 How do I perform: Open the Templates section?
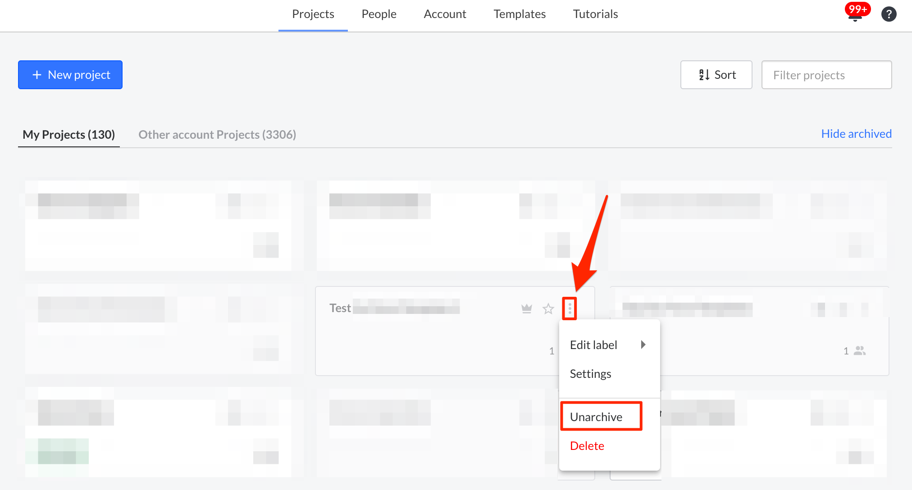point(519,14)
